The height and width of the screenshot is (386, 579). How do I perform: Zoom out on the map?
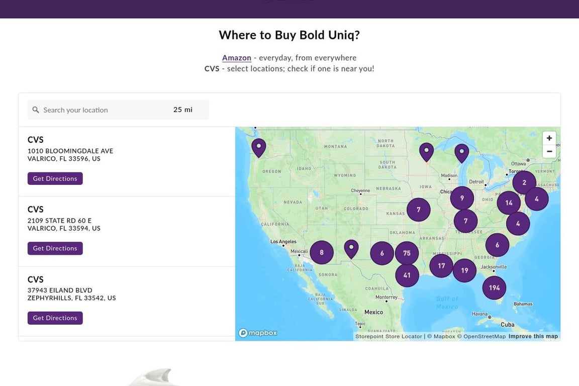coord(549,151)
